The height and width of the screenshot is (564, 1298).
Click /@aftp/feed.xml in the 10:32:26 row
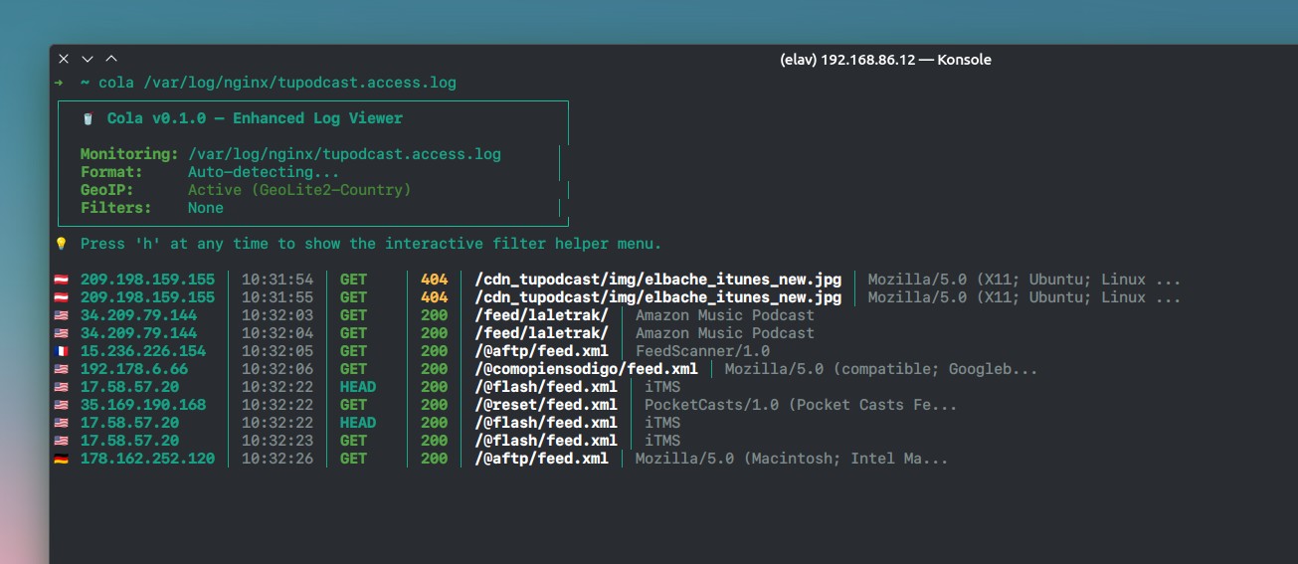pyautogui.click(x=541, y=459)
